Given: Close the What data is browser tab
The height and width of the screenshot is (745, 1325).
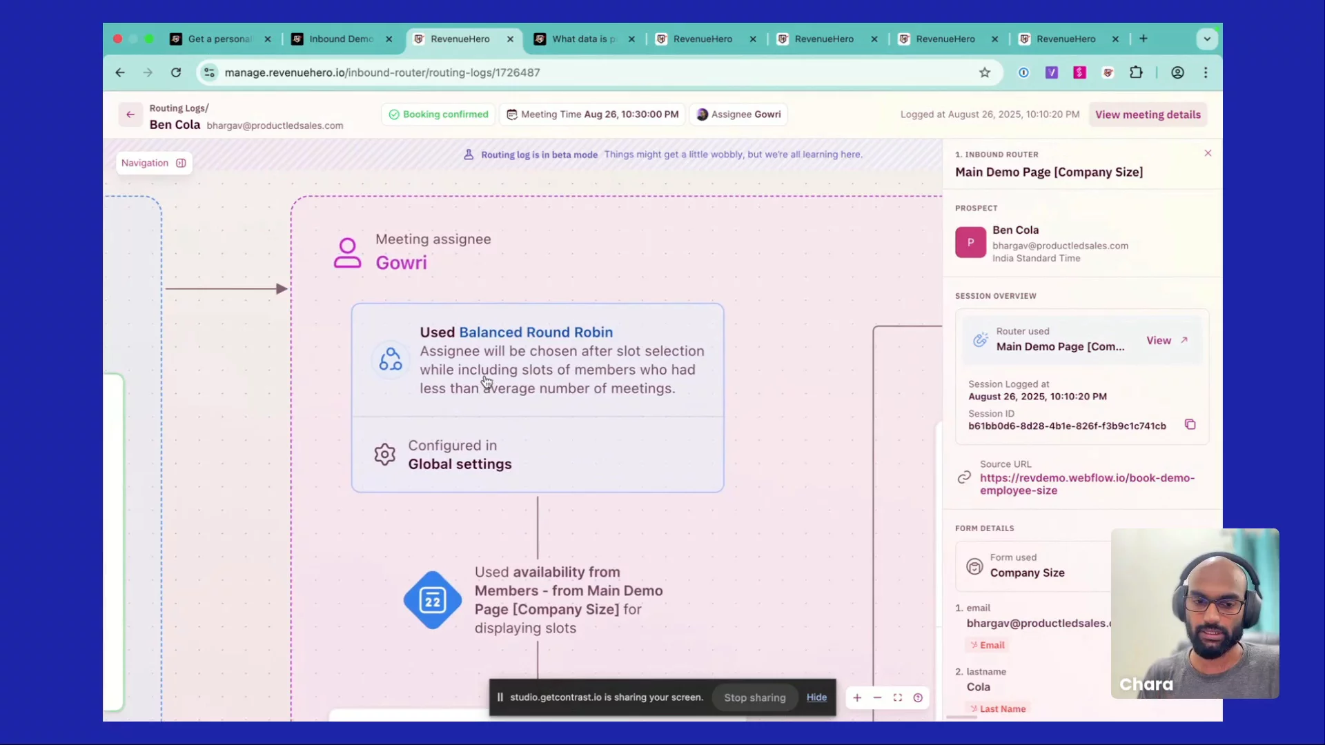Looking at the screenshot, I should pyautogui.click(x=631, y=39).
